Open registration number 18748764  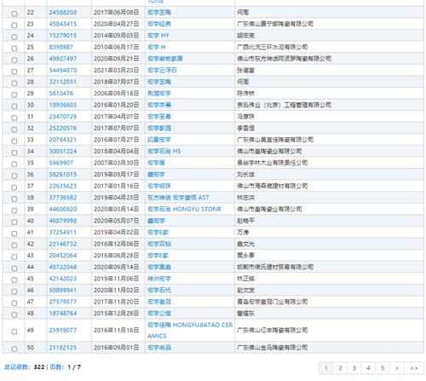pos(63,314)
